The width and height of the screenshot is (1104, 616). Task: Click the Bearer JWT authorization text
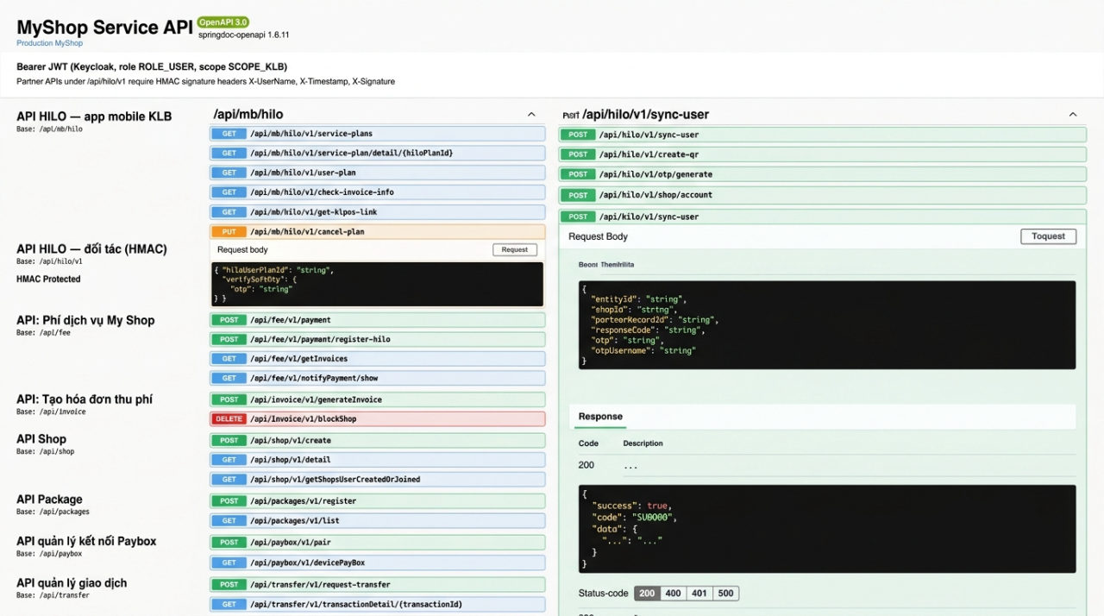(x=152, y=66)
